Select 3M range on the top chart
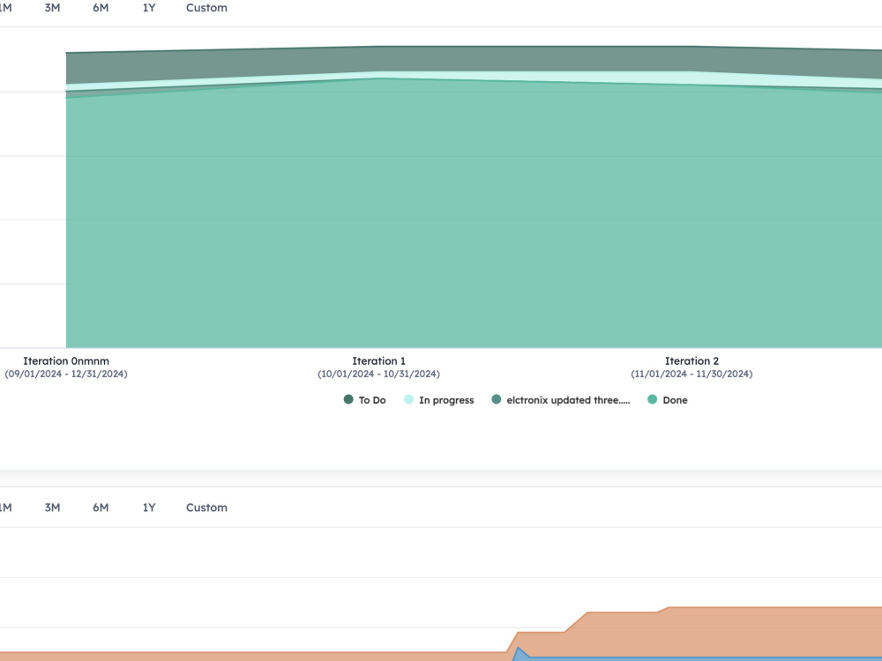The image size is (882, 661). pyautogui.click(x=52, y=8)
